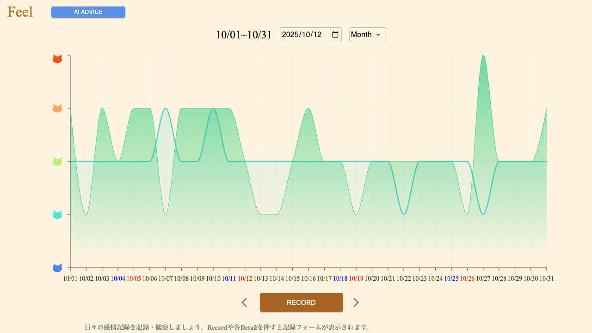Go to previous month with left chevron

[x=244, y=302]
